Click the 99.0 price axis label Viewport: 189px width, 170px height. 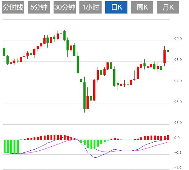pos(177,39)
